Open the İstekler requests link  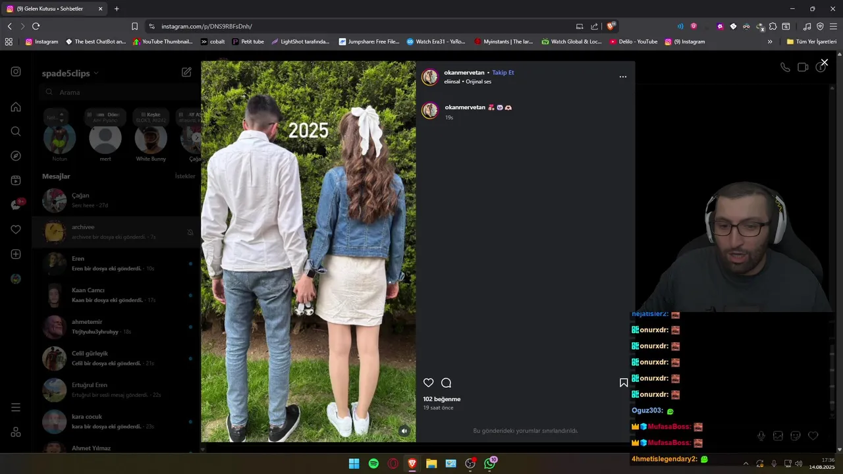click(185, 176)
